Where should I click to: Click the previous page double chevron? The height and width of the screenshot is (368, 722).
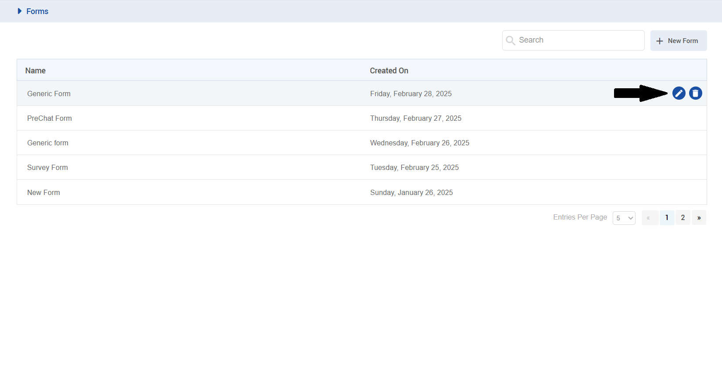click(x=649, y=217)
